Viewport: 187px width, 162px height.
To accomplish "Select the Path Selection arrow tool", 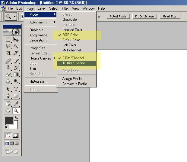I will (x=8, y=89).
